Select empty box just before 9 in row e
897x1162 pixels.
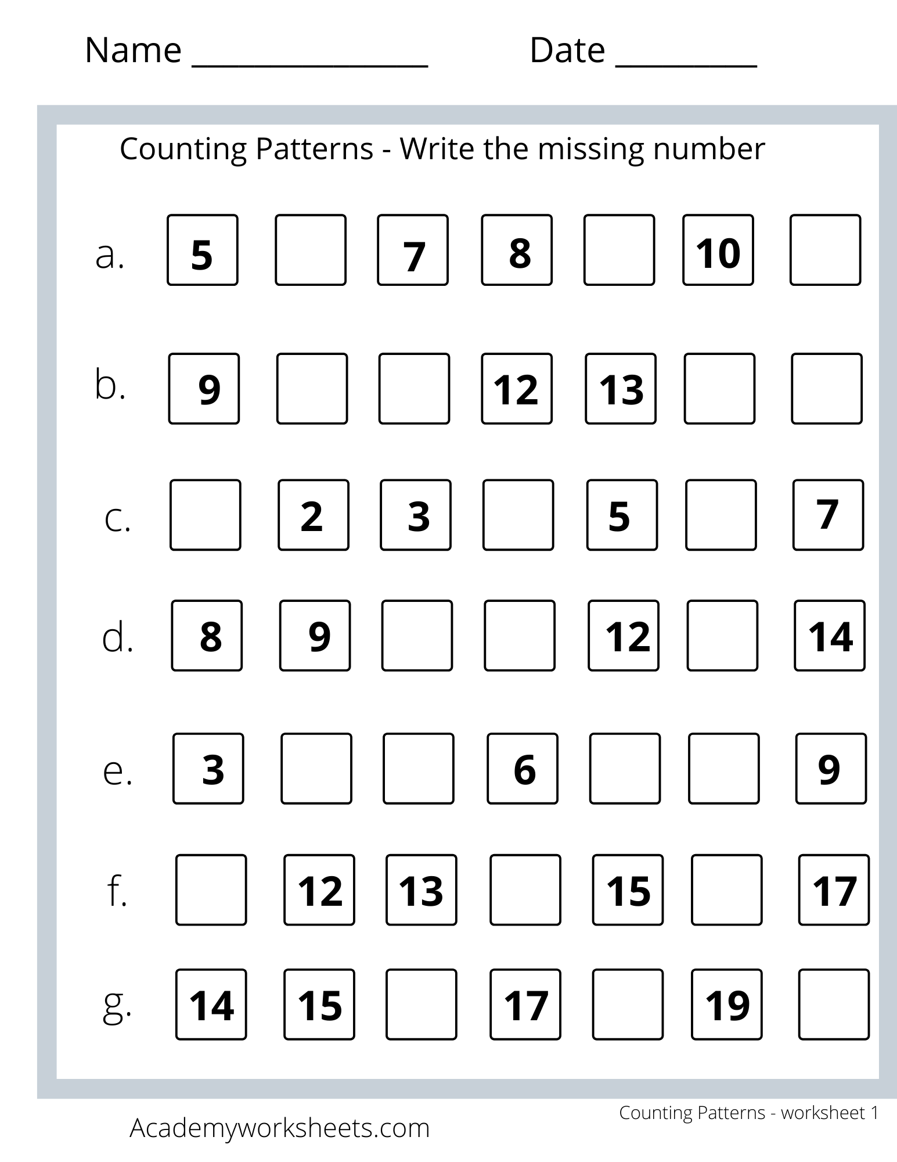tap(724, 769)
